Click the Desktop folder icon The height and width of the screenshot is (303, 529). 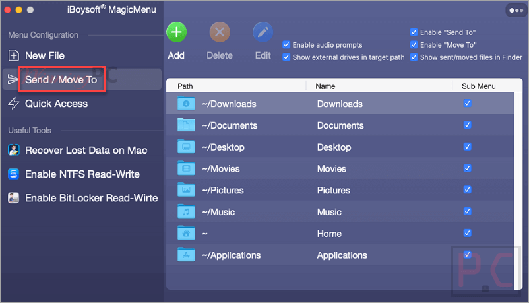186,147
